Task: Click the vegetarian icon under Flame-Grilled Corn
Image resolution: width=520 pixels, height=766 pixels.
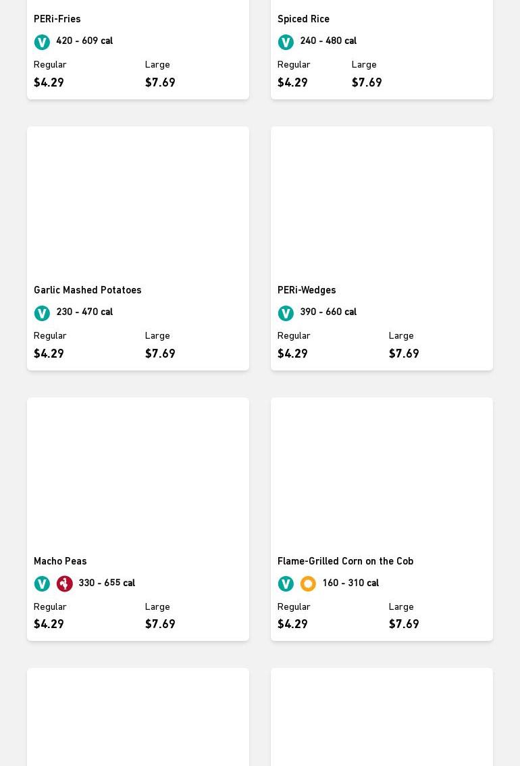Action: pyautogui.click(x=286, y=583)
